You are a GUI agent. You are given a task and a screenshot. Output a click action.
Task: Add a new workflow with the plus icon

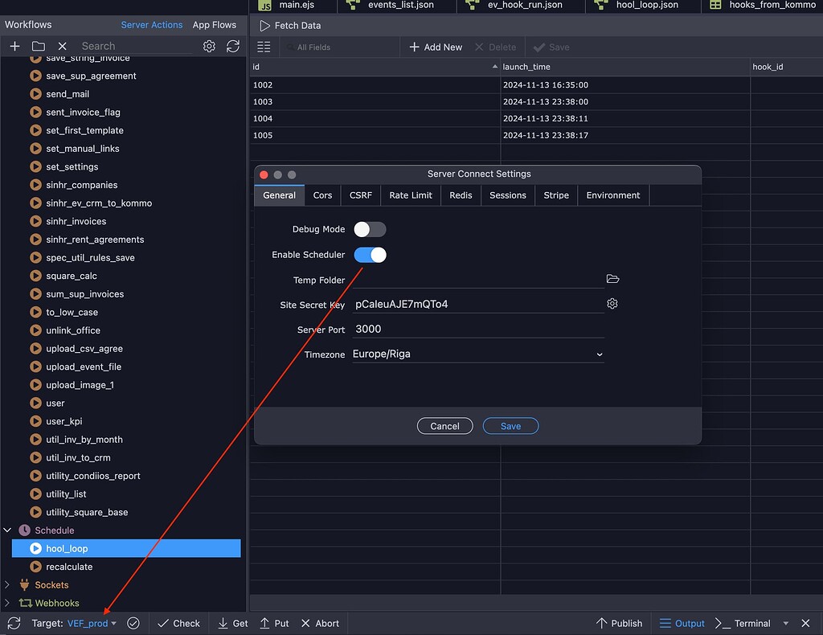pos(14,46)
